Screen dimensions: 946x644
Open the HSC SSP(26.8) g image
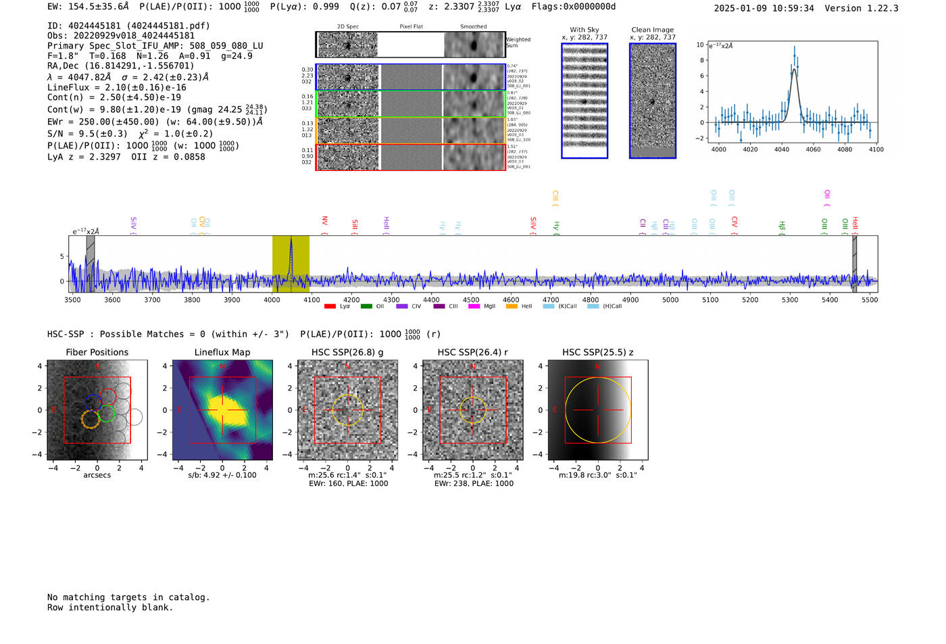(x=348, y=410)
